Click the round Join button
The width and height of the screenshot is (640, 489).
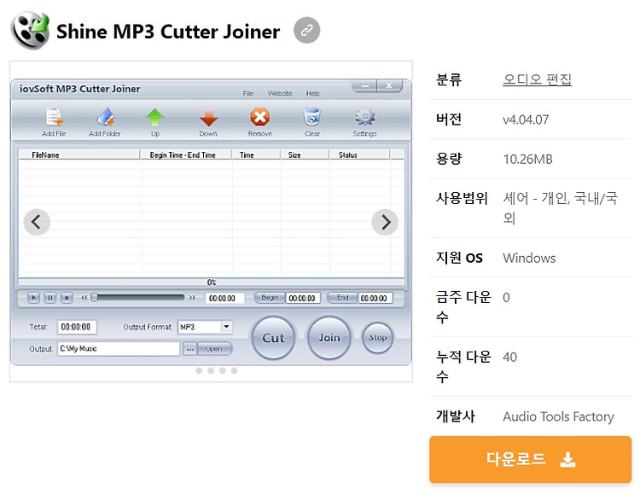(329, 338)
